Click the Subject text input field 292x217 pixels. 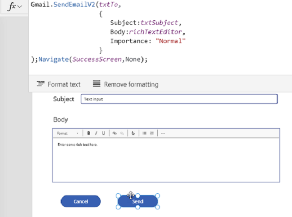[x=179, y=99]
